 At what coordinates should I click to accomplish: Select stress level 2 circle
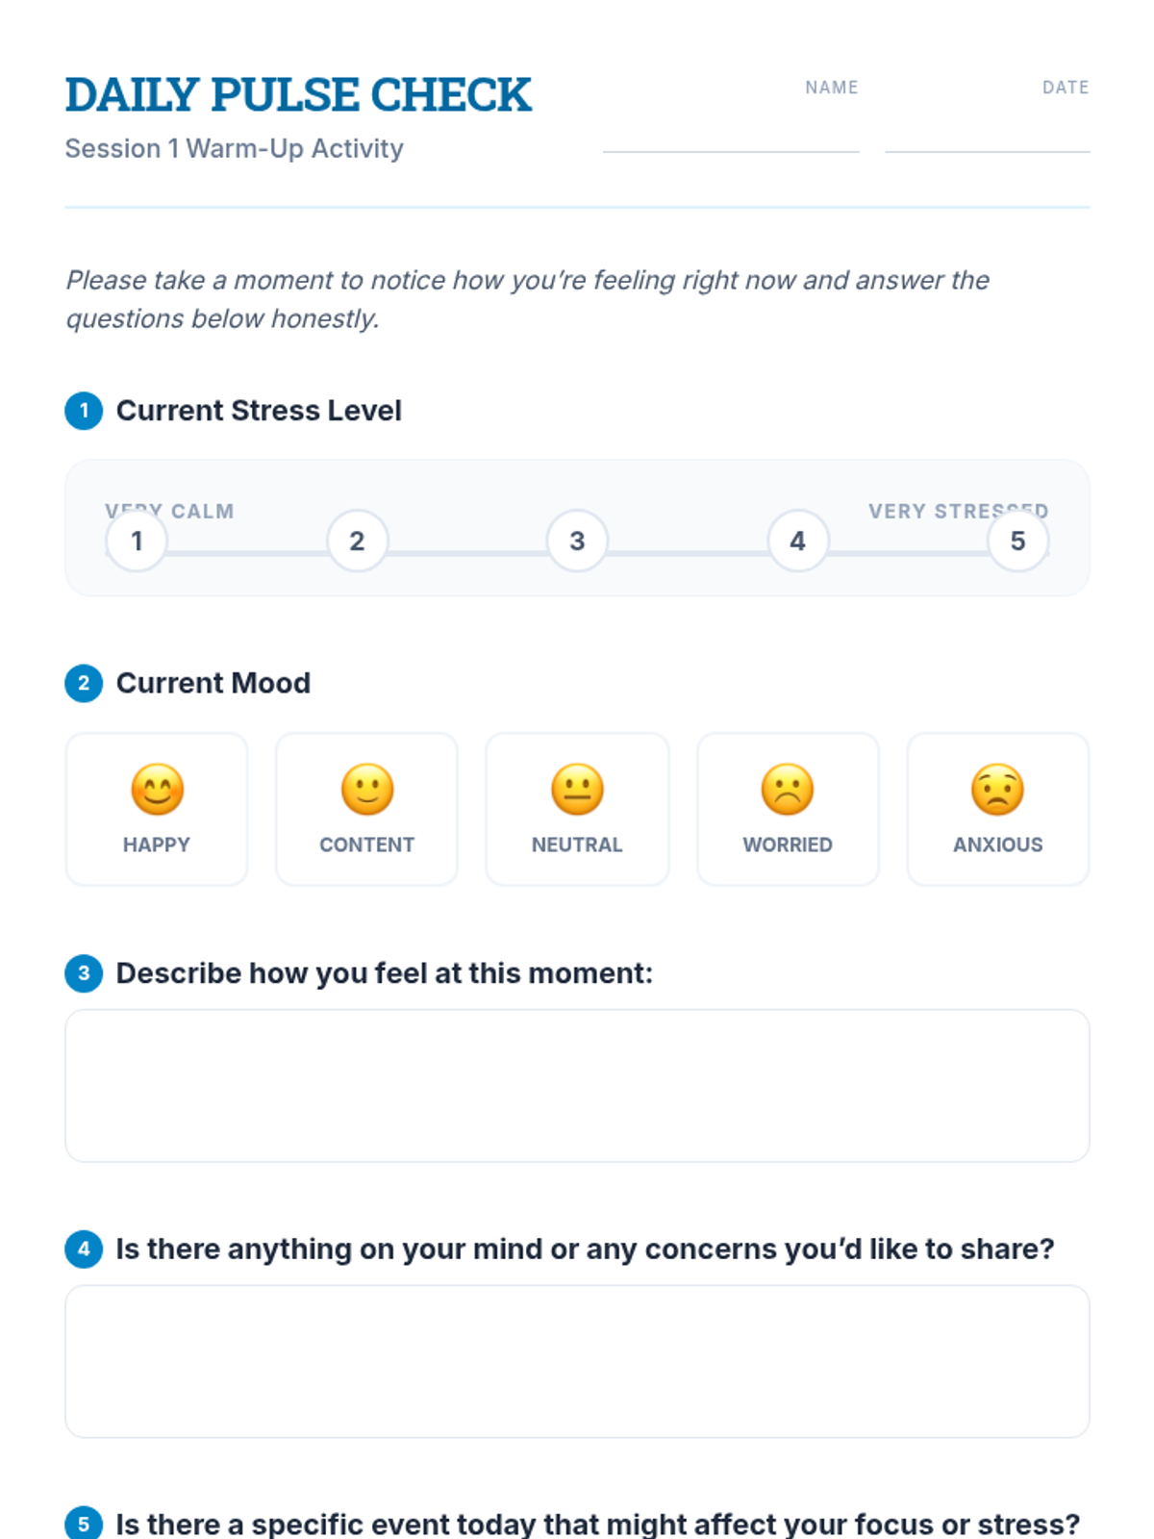[357, 541]
